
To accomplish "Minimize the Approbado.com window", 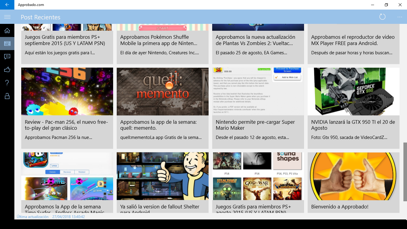I will 373,5.
